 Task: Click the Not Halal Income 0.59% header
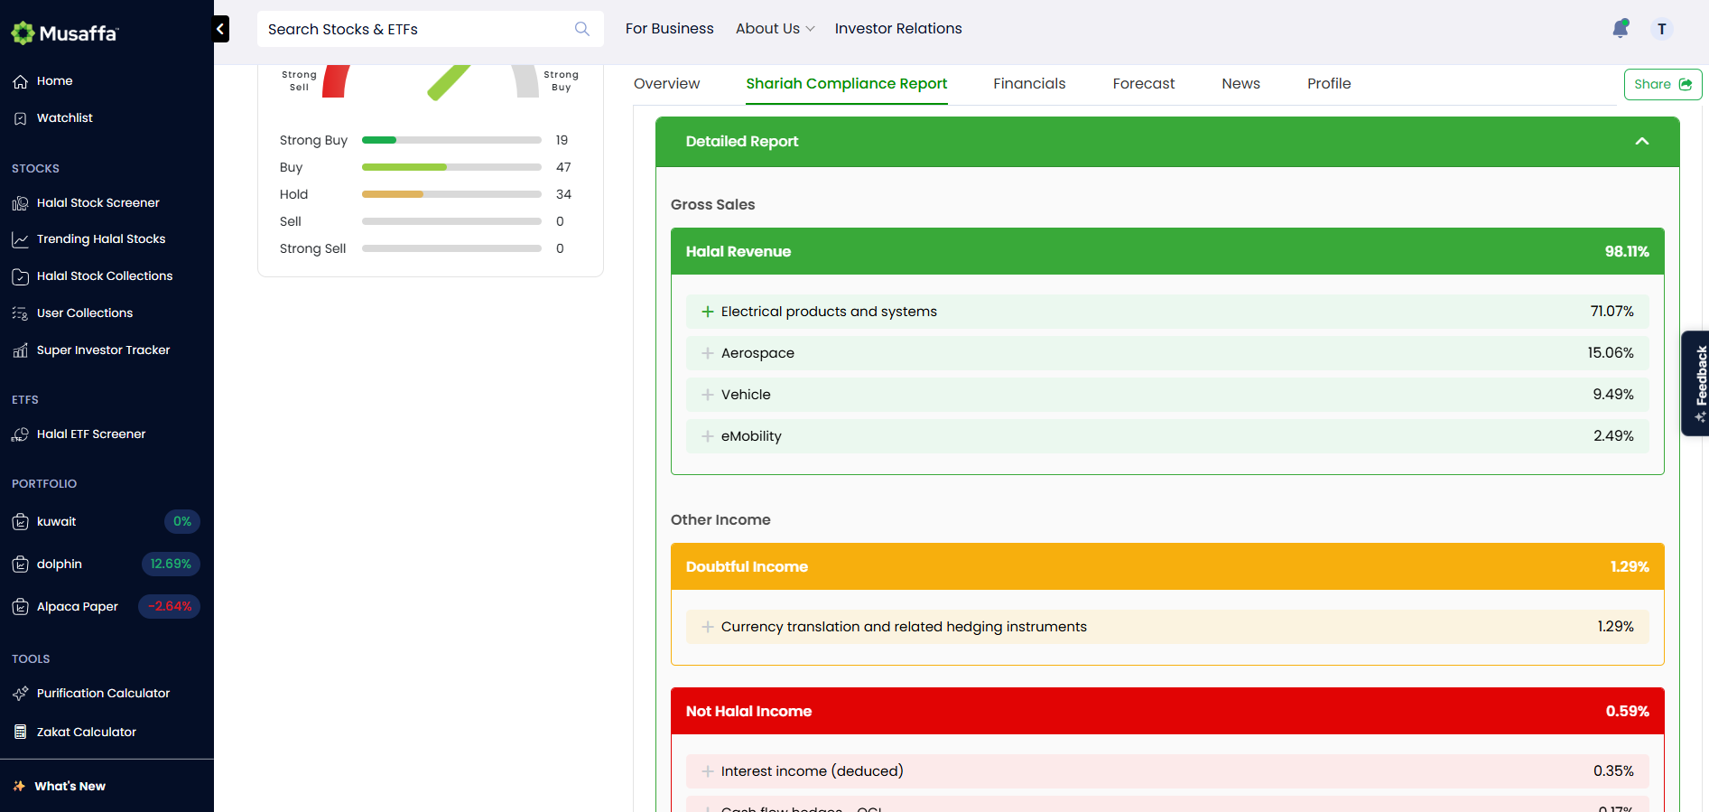coord(1167,711)
